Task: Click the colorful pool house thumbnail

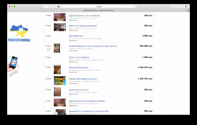Action: 60,81
